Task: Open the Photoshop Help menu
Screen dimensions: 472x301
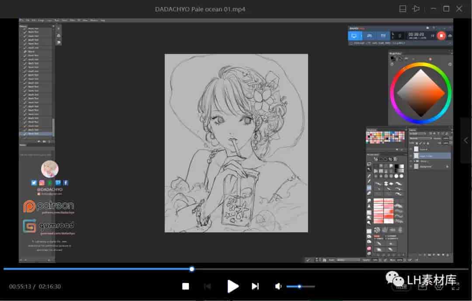Action: point(103,20)
